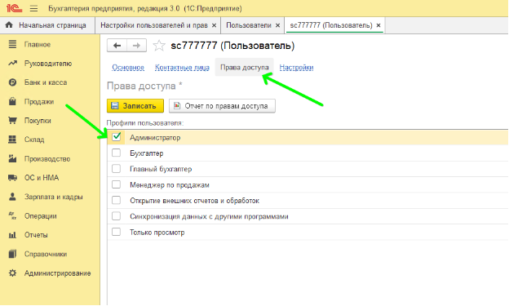The image size is (509, 306).
Task: Open the Администрирование section label
Action: click(x=57, y=273)
